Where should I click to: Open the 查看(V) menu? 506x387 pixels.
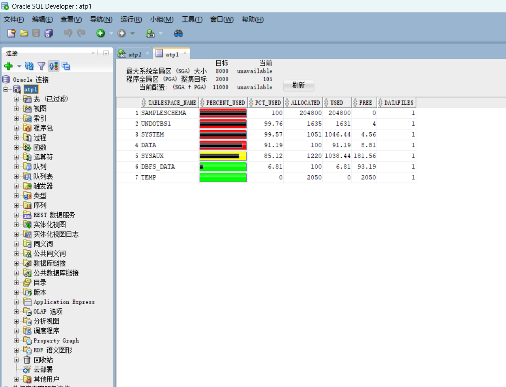point(71,19)
